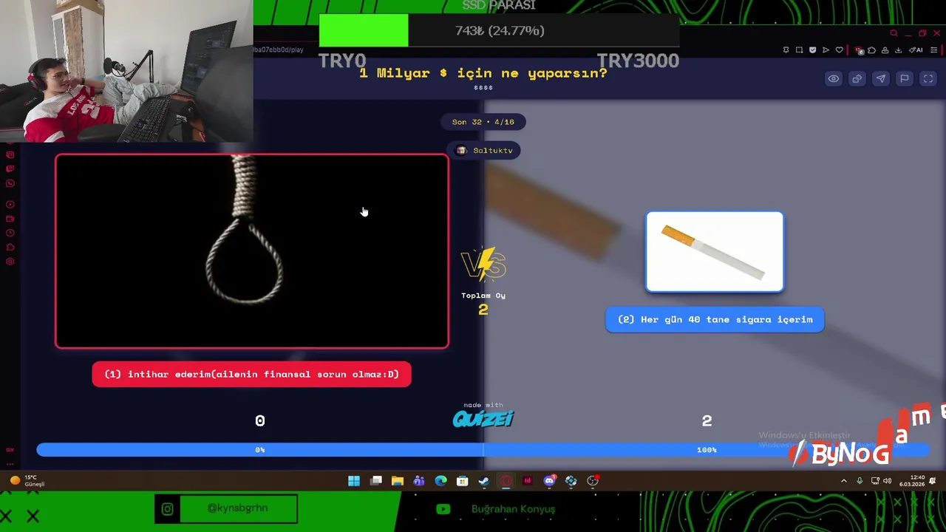This screenshot has width=946, height=532.
Task: Select answer (2) Her gün 40 tane sigara içerim
Action: 715,319
